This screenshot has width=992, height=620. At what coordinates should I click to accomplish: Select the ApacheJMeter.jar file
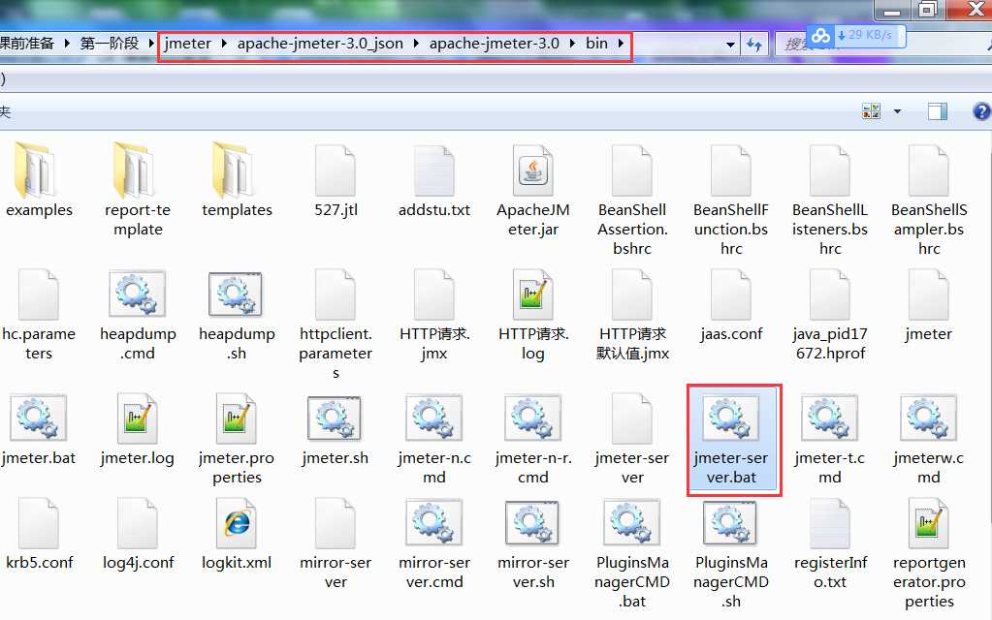click(532, 190)
